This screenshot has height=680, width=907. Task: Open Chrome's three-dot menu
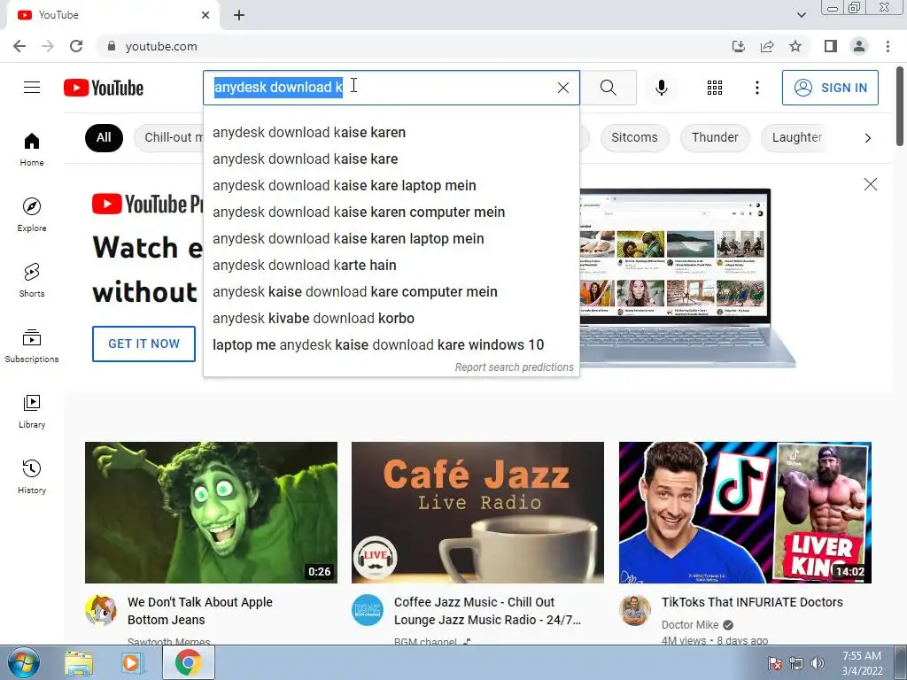click(x=888, y=46)
